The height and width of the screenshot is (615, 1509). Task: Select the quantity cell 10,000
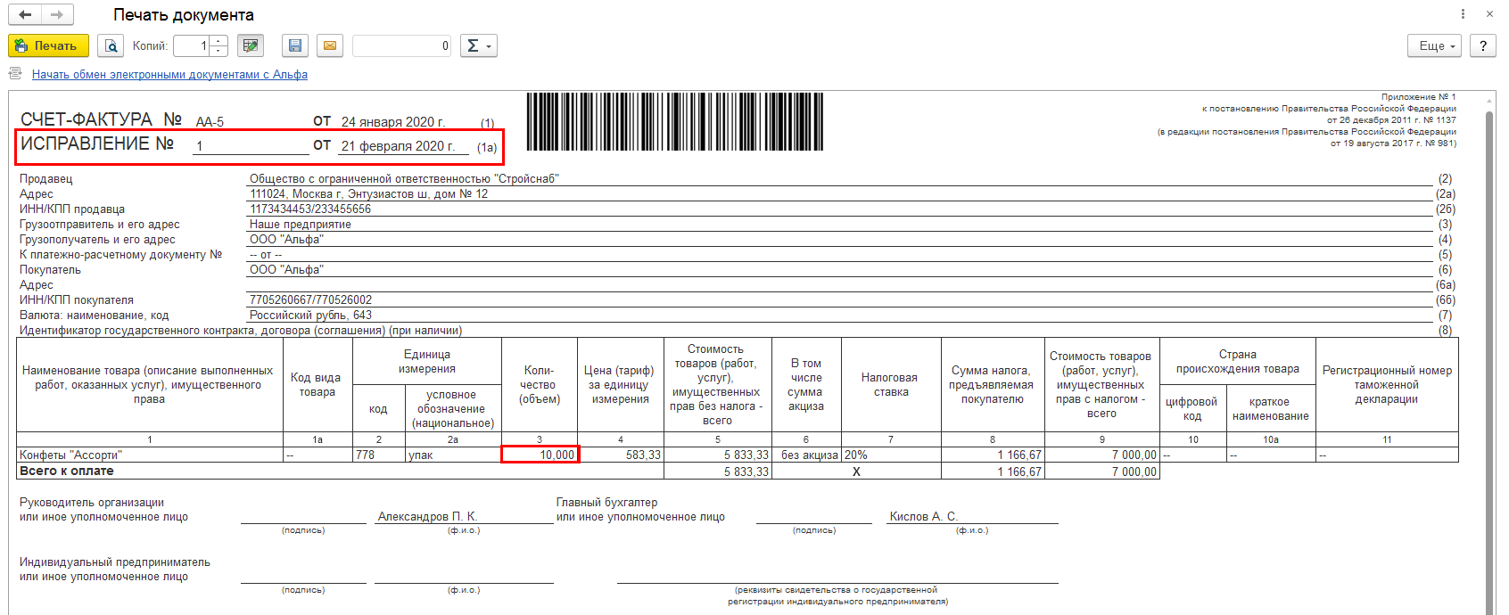[x=540, y=455]
